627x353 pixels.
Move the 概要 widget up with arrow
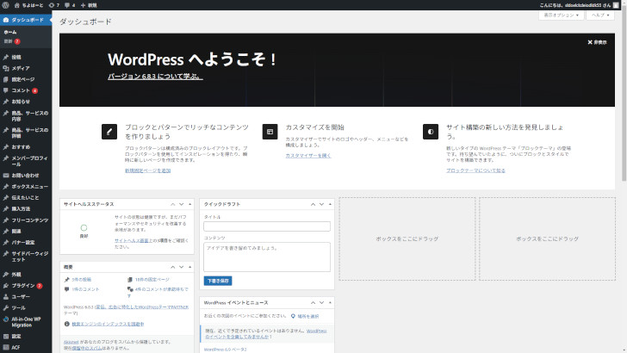(x=173, y=267)
